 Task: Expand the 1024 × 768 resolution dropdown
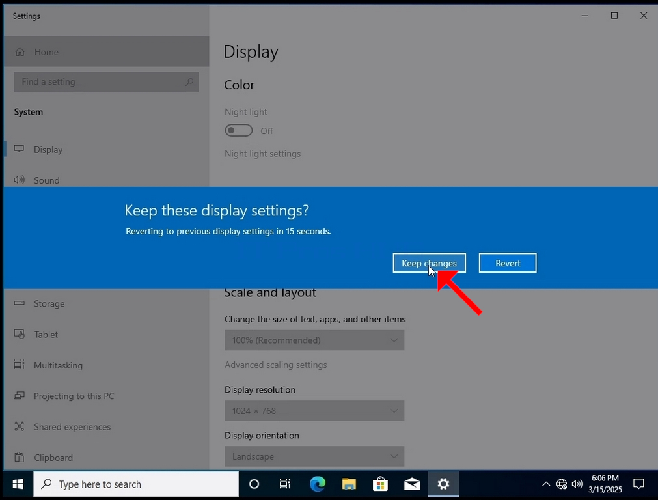[314, 411]
